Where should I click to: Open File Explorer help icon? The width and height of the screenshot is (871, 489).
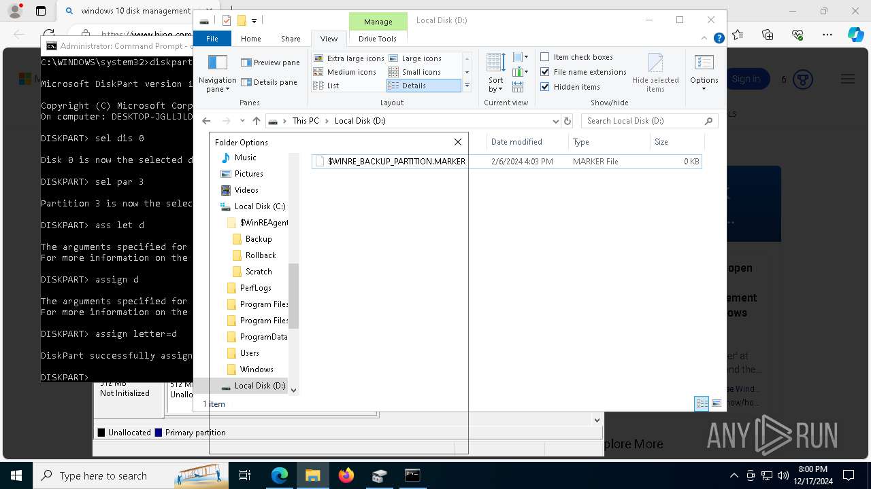[x=719, y=39]
